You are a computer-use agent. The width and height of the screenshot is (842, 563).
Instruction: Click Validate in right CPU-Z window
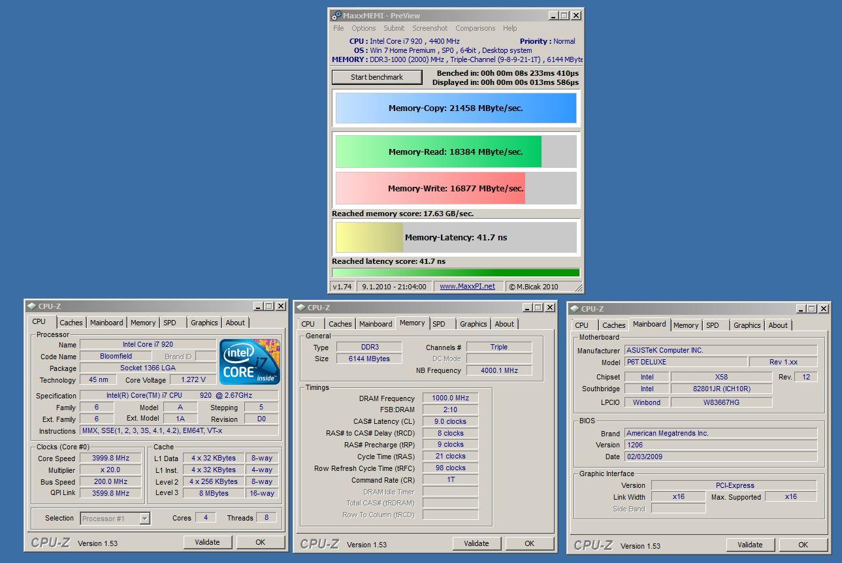click(x=751, y=545)
